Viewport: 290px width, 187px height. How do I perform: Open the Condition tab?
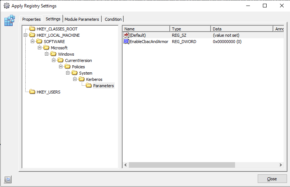click(x=113, y=19)
